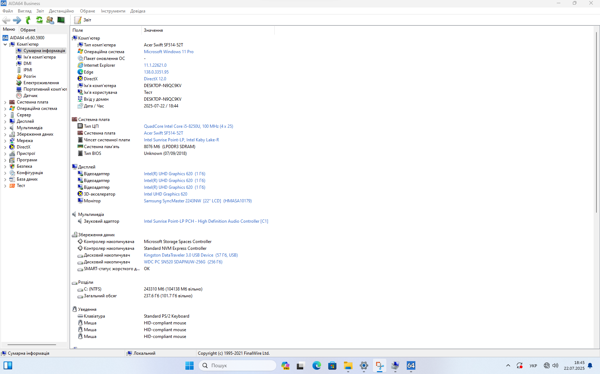The width and height of the screenshot is (600, 374).
Task: Open the Microsoft Windows 11 Pro link
Action: tap(169, 52)
